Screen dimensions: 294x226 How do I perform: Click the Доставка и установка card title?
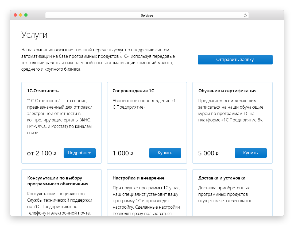pos(222,178)
